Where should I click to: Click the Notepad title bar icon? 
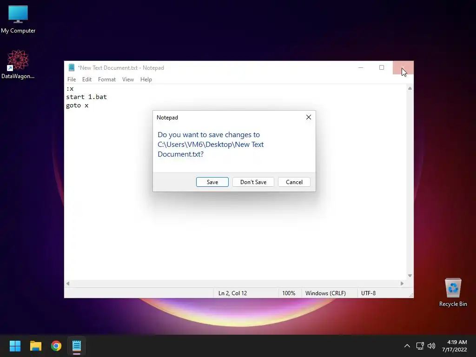[71, 67]
